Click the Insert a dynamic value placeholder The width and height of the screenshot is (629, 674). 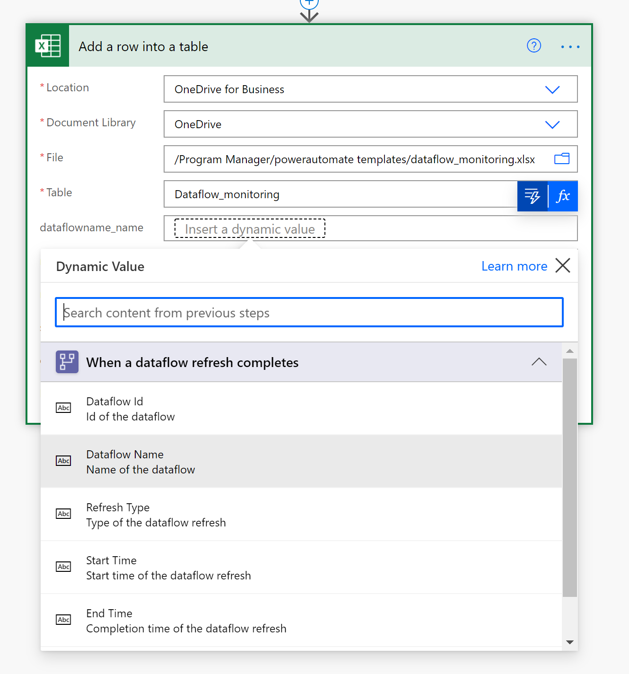point(250,229)
